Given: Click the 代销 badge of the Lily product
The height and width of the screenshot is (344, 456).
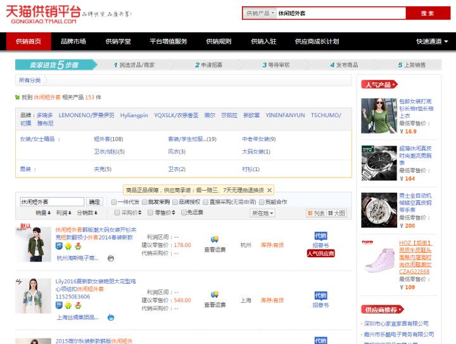Looking at the screenshot, I should (x=320, y=295).
